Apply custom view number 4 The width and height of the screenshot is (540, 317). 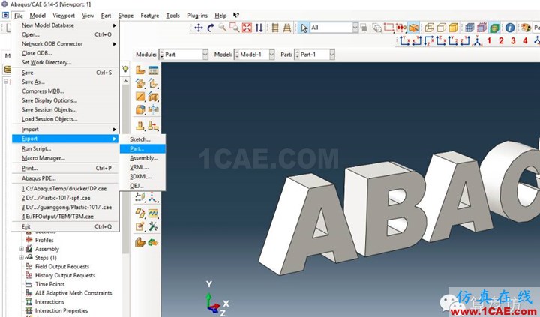tap(525, 41)
